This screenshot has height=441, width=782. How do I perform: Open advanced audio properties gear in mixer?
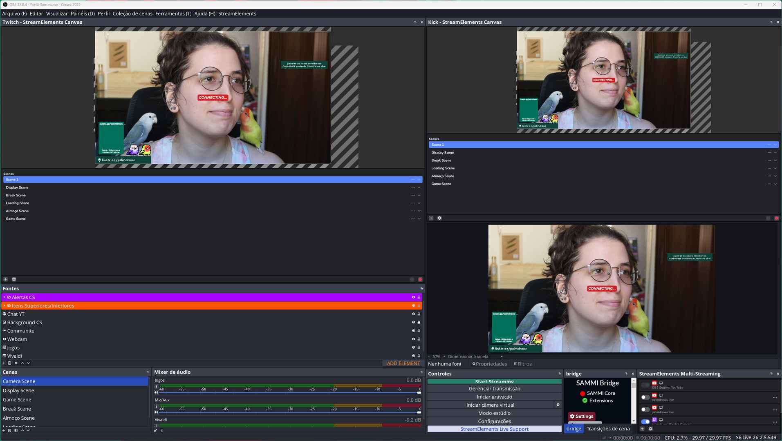[x=155, y=430]
